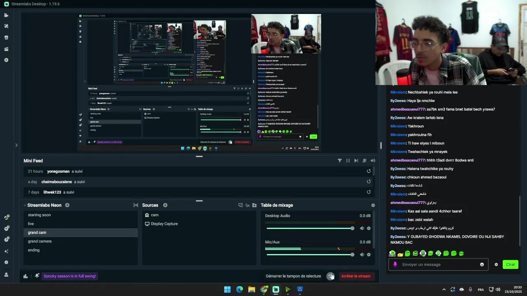Open the notifications bell icon

(37, 276)
